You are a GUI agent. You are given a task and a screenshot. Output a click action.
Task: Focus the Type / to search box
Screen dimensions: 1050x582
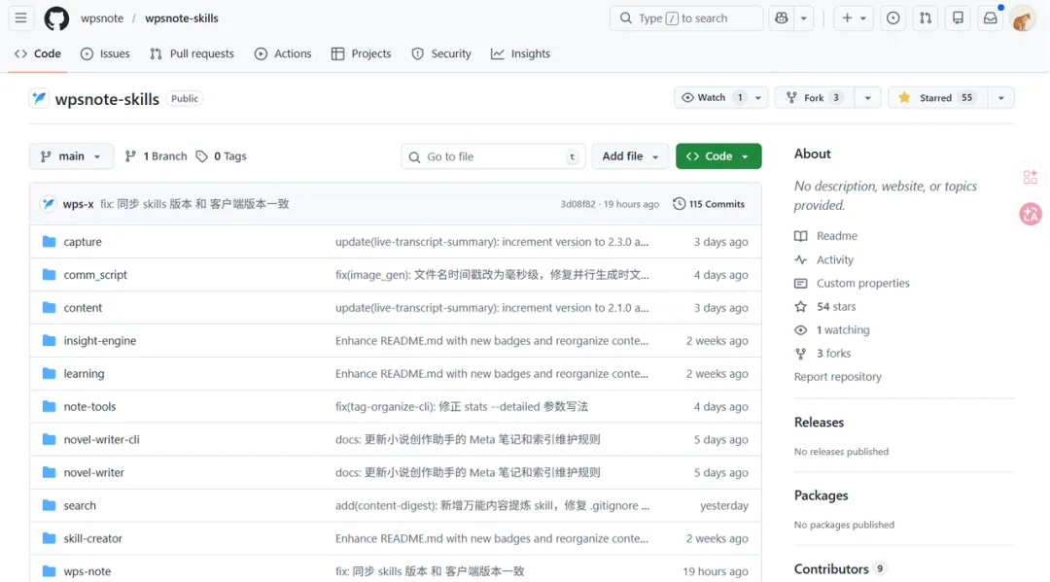[686, 18]
